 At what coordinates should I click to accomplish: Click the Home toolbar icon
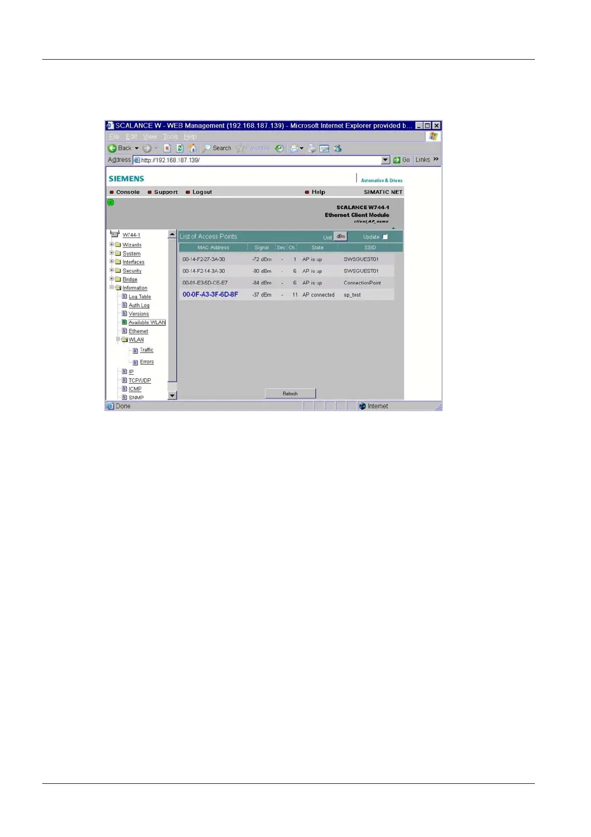pyautogui.click(x=192, y=148)
